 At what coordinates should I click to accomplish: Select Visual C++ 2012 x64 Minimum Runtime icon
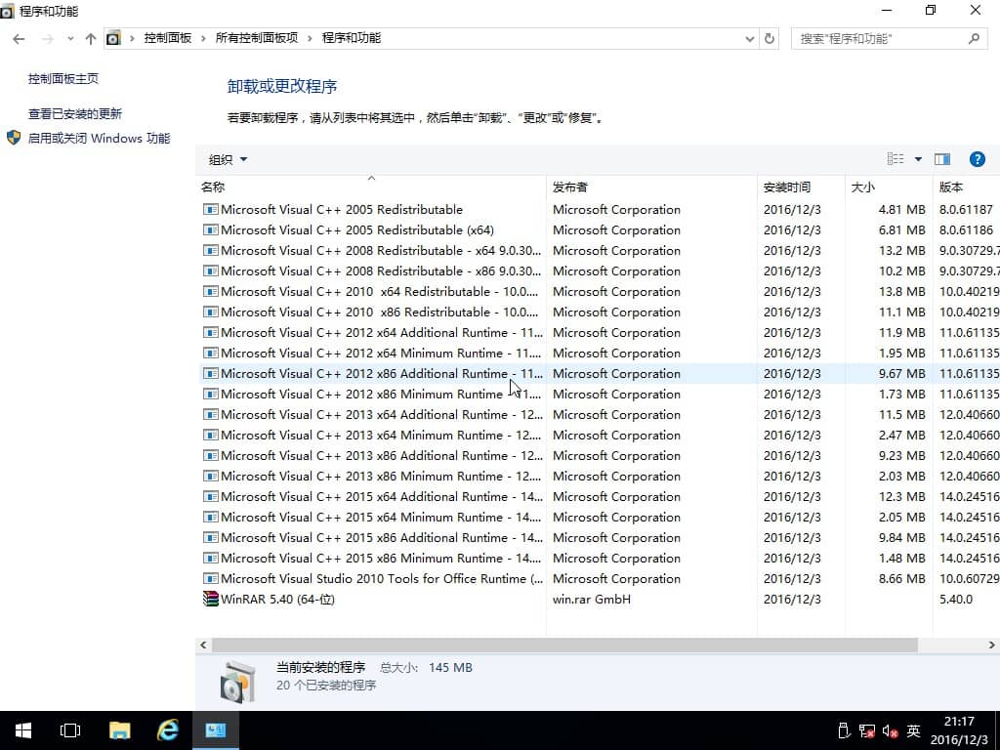[x=211, y=353]
